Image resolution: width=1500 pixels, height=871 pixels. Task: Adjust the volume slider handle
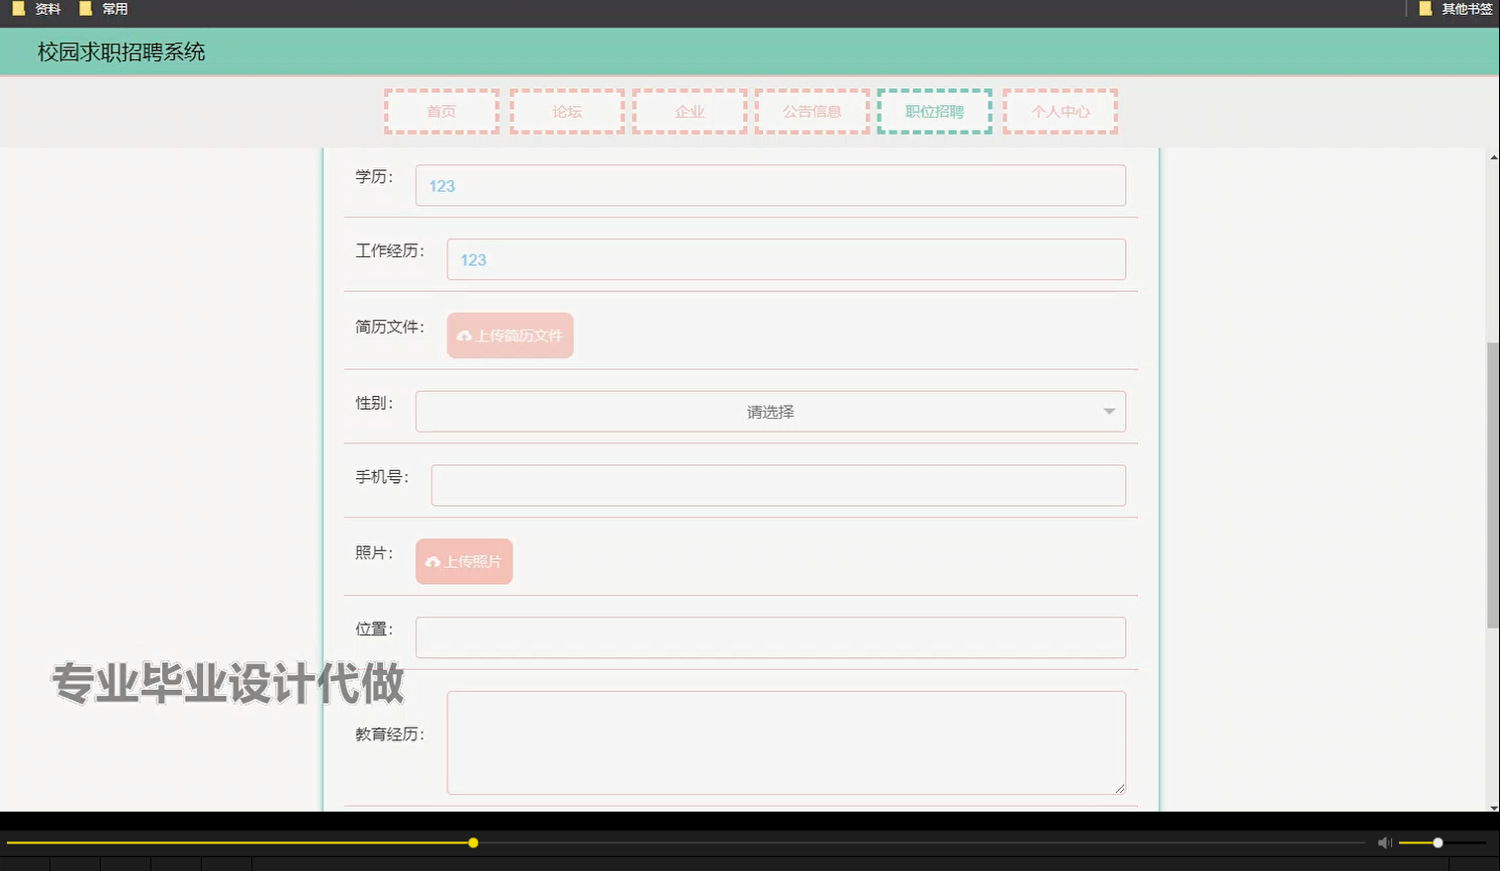[1437, 842]
